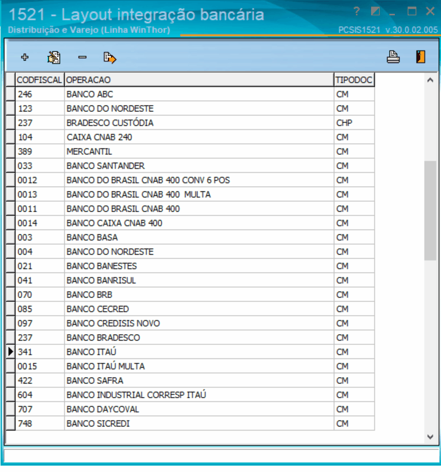Select the BANCO BANRISUL row
441x472 pixels.
click(x=190, y=280)
